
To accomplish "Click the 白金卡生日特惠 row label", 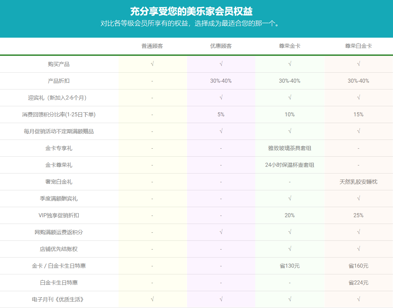I will click(59, 283).
